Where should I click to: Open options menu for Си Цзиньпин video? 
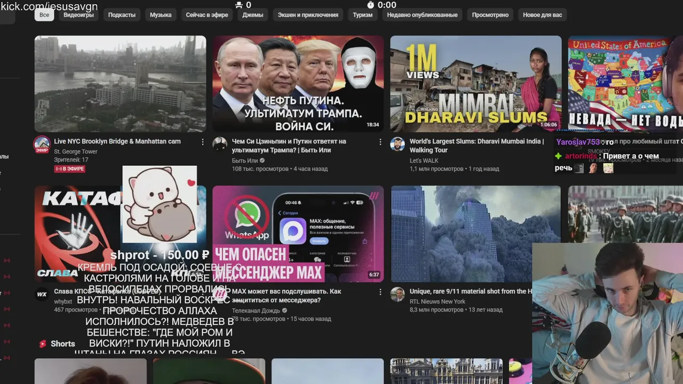(x=380, y=142)
